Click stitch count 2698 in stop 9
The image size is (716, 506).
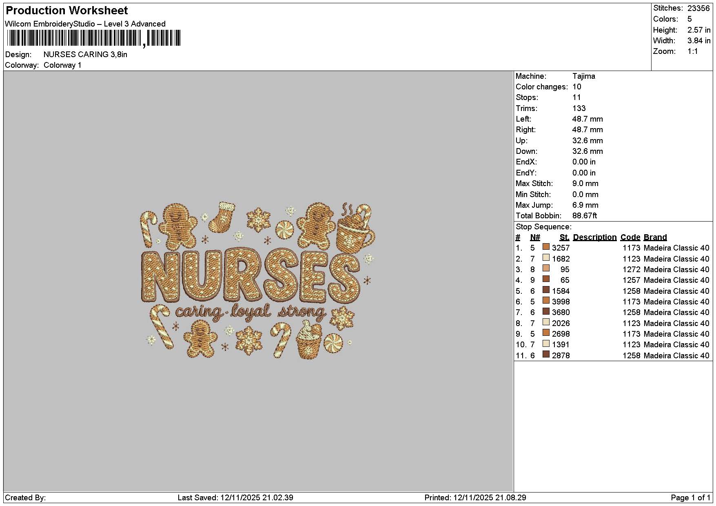tap(561, 334)
